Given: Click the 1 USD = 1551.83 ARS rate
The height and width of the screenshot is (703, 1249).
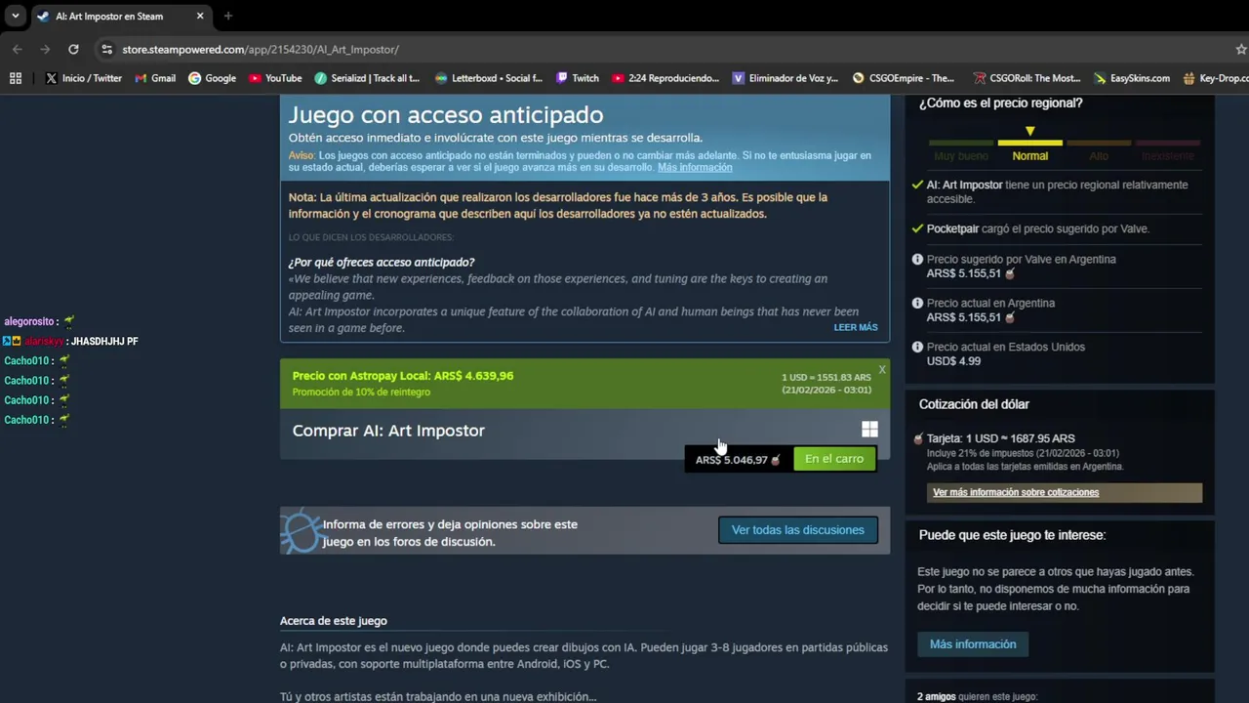Looking at the screenshot, I should point(826,378).
